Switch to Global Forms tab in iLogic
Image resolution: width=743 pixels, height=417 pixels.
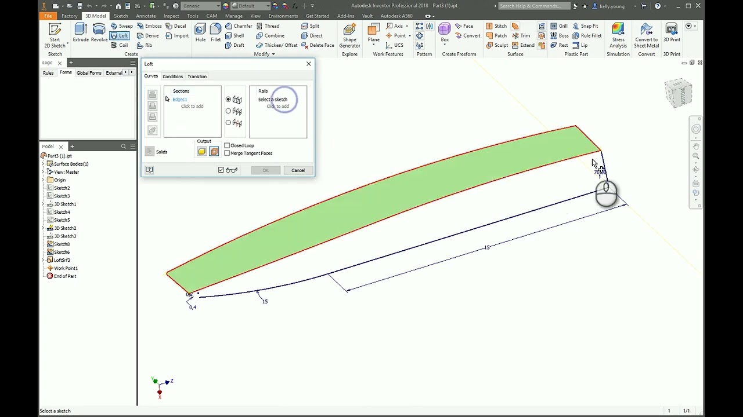tap(89, 73)
